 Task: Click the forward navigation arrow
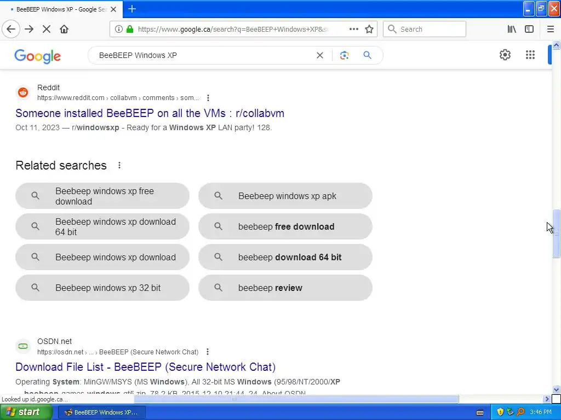29,30
